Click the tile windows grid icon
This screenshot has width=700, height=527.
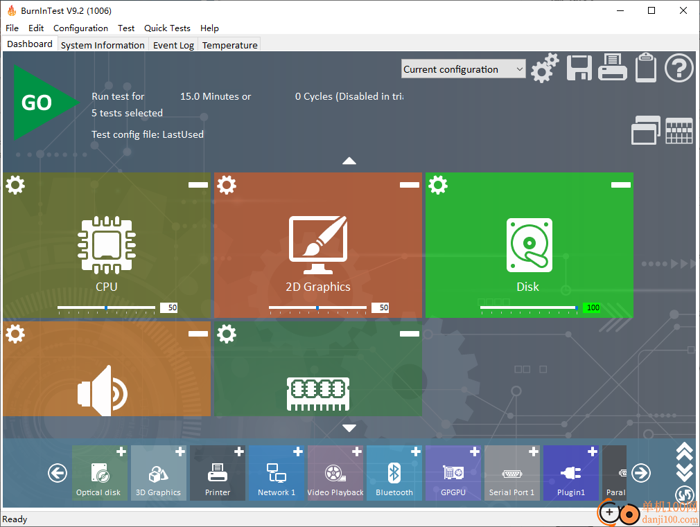679,131
